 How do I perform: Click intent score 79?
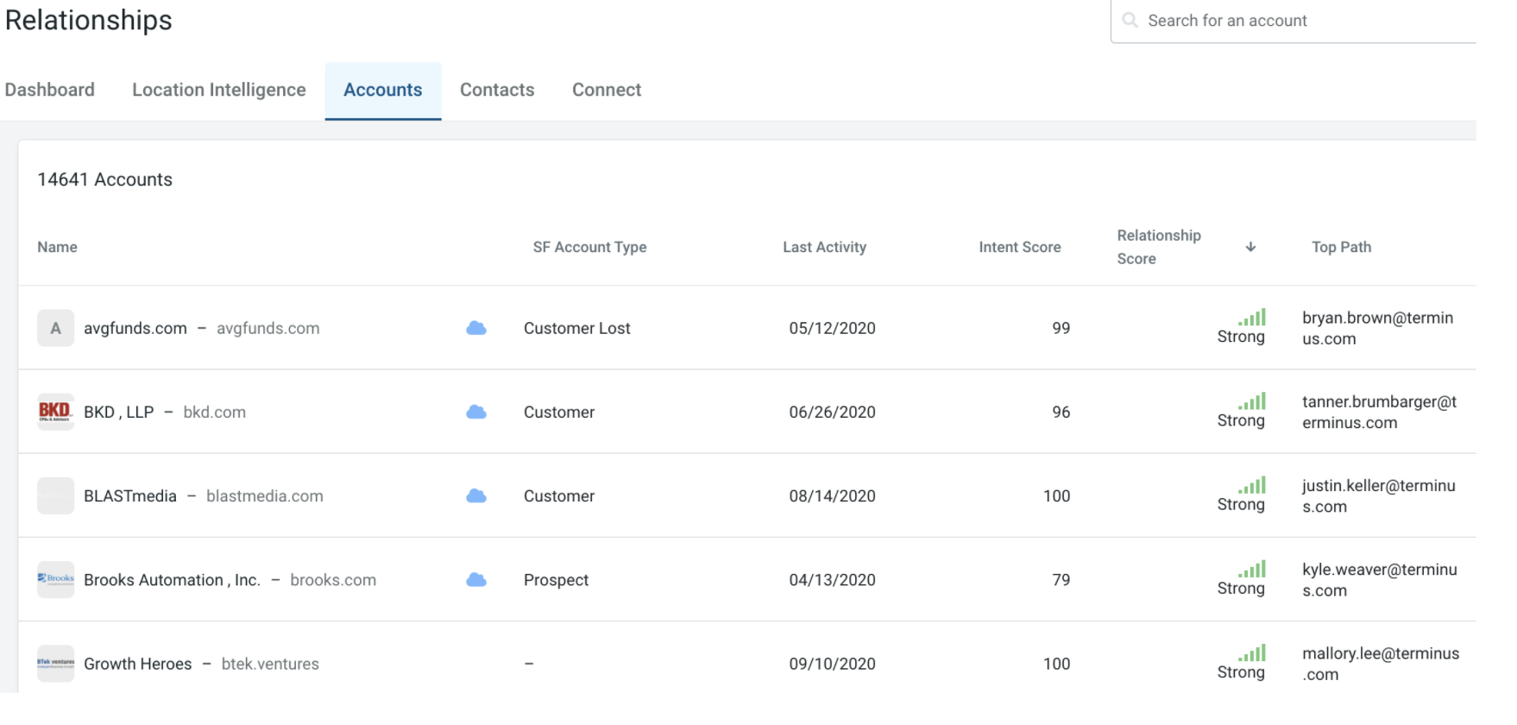coord(1061,579)
